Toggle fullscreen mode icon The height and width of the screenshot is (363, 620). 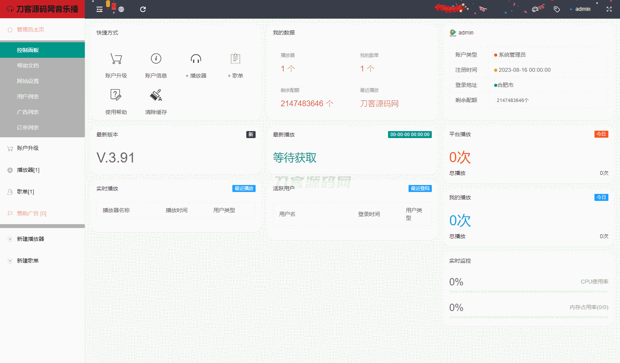coord(609,9)
